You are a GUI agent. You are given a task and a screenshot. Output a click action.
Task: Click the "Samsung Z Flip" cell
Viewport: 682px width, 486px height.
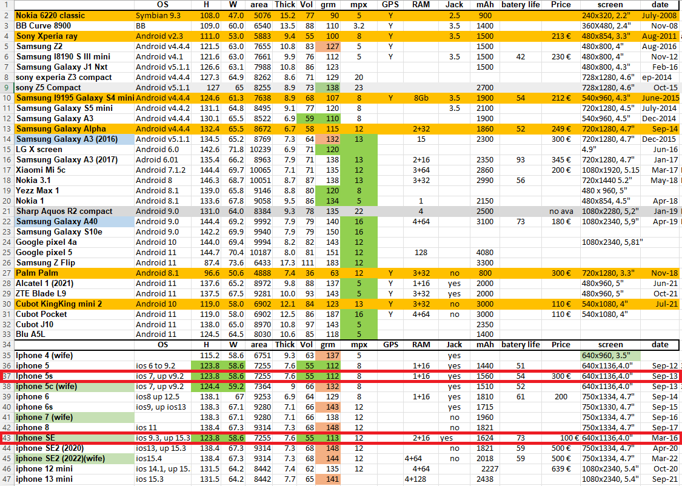(x=75, y=263)
